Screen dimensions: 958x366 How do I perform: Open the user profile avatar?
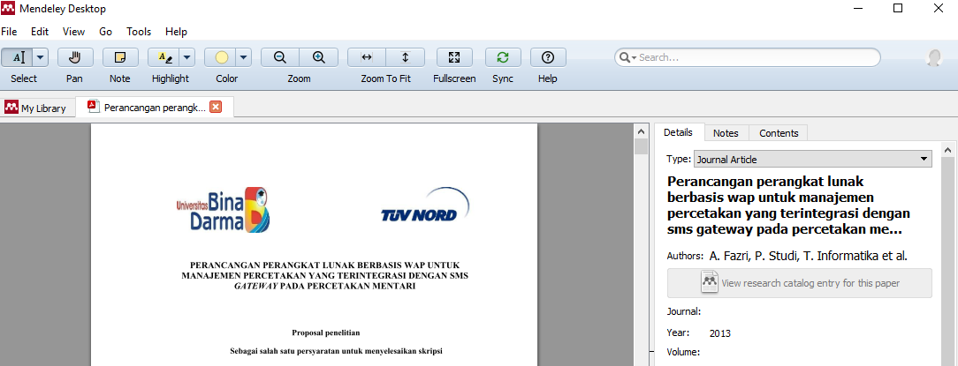[x=934, y=57]
